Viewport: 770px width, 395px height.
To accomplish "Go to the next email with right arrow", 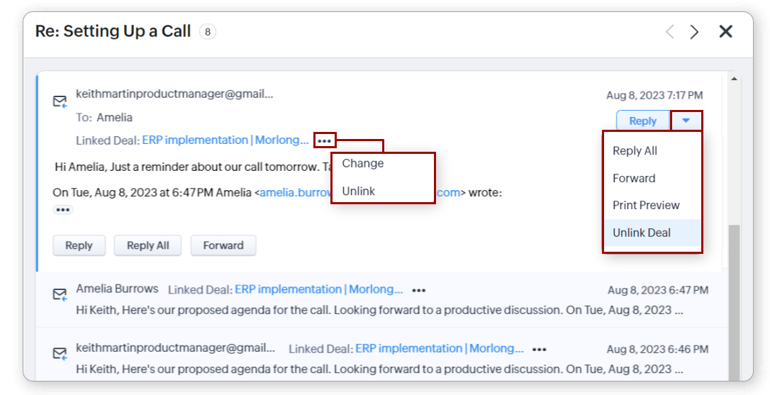I will click(694, 32).
